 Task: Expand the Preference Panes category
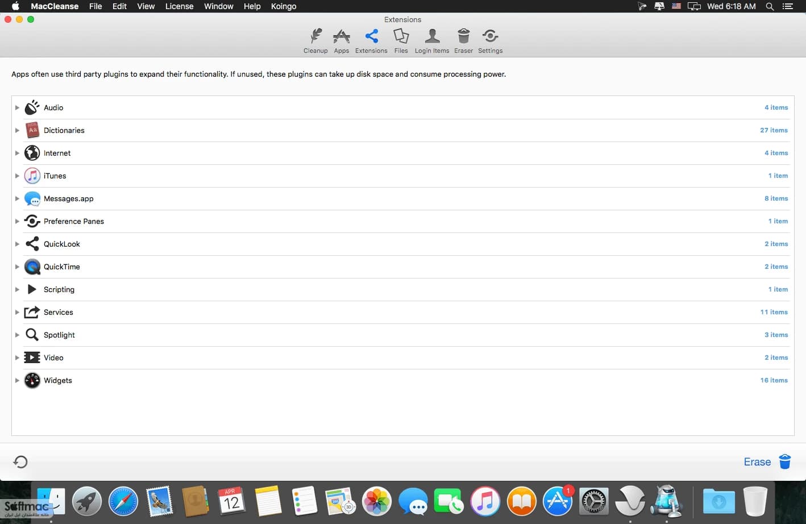(17, 221)
